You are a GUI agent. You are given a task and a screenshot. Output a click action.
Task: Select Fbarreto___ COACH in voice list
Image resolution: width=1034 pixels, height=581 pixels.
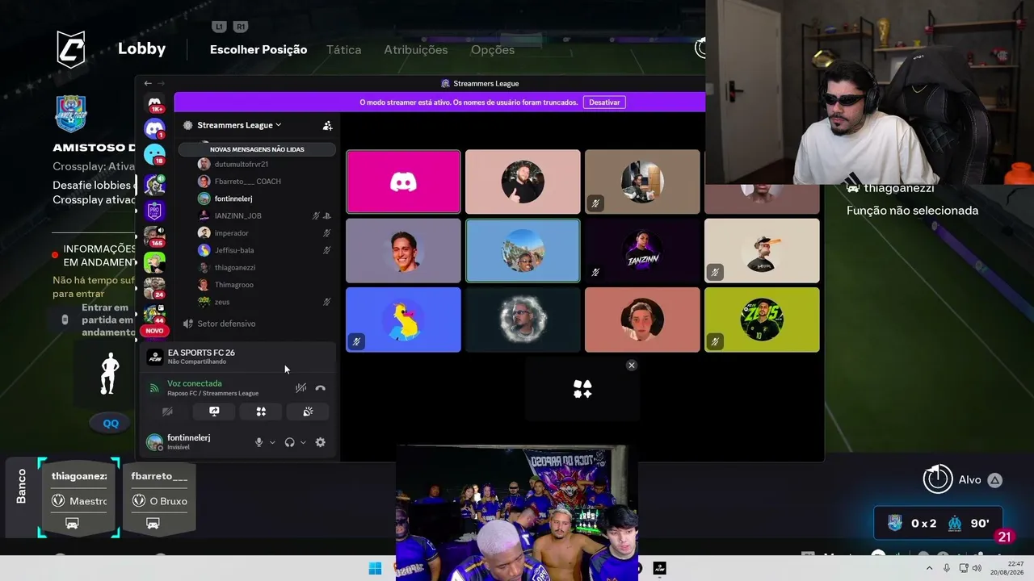tap(247, 182)
